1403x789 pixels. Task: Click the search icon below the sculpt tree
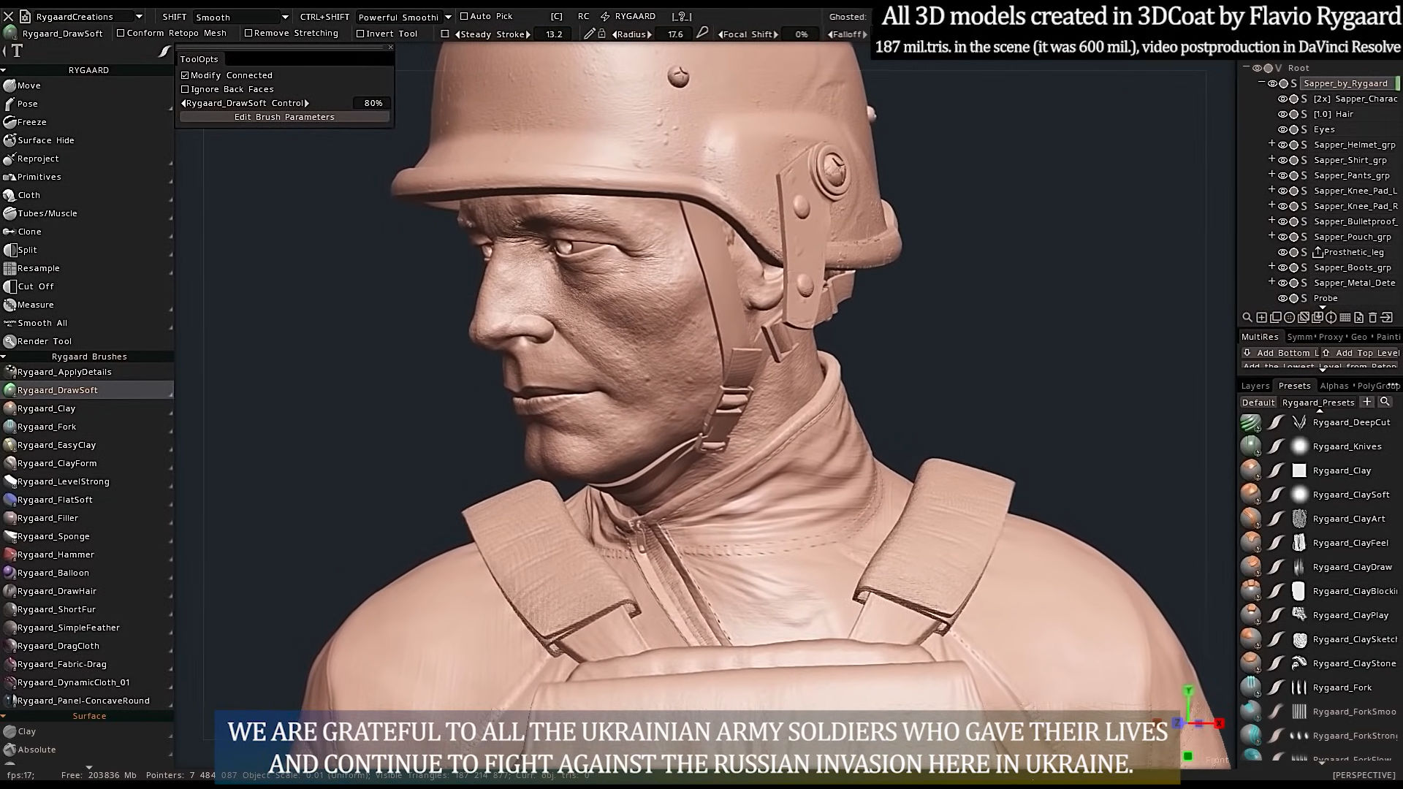pos(1247,317)
